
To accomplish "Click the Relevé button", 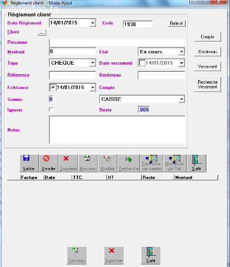I will pyautogui.click(x=176, y=23).
